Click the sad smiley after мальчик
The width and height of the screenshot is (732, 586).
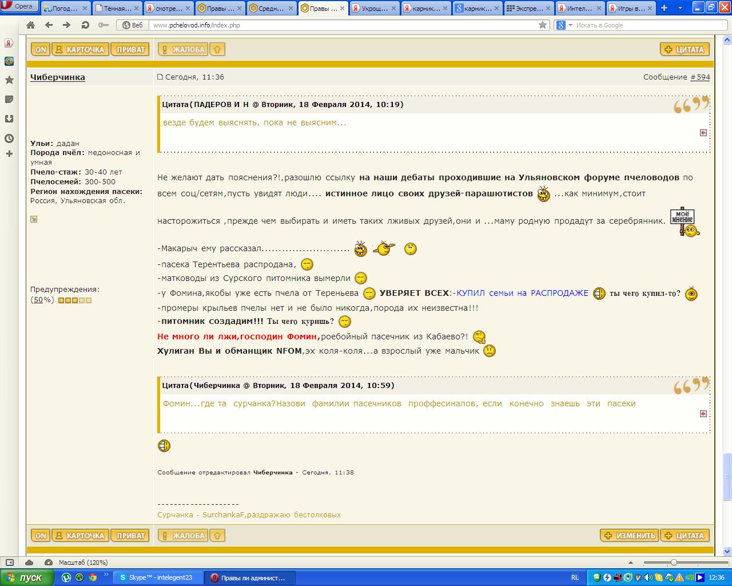(490, 351)
